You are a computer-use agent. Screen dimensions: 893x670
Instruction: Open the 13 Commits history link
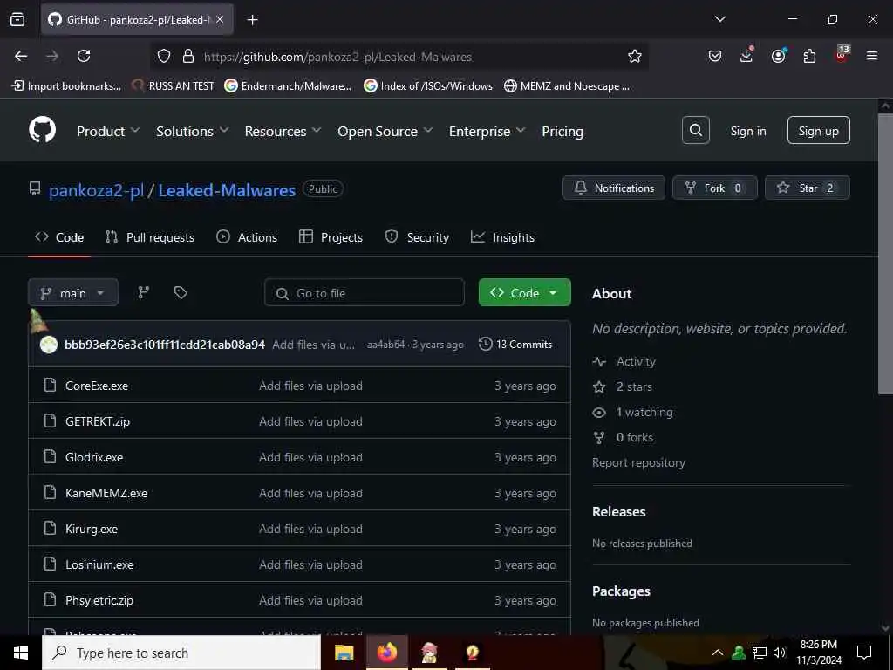coord(515,344)
